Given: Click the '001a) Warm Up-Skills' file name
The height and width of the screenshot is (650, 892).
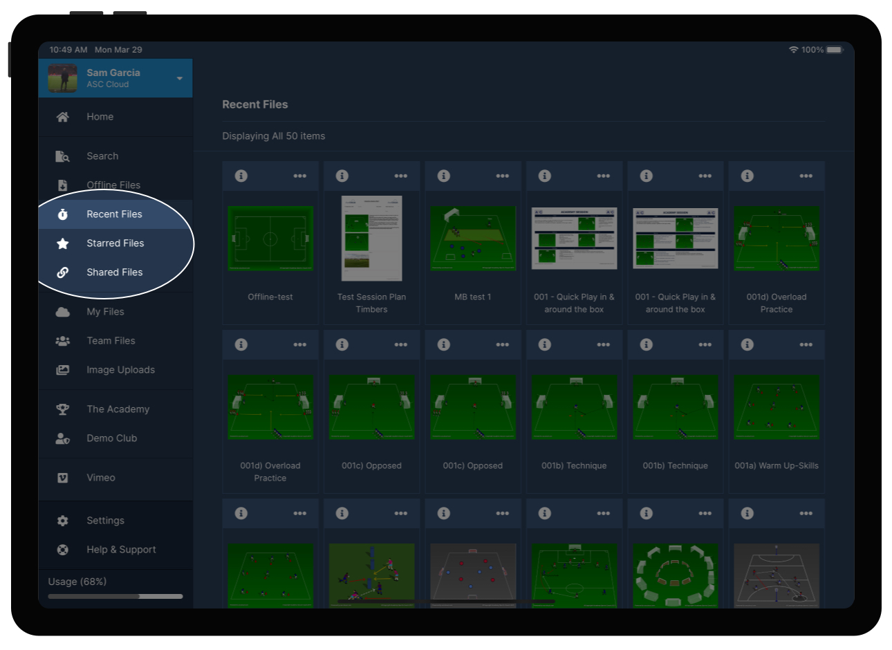Looking at the screenshot, I should 777,465.
